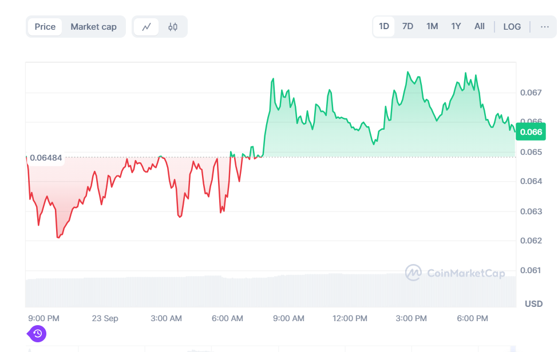Click the active 1D range button

pyautogui.click(x=383, y=26)
